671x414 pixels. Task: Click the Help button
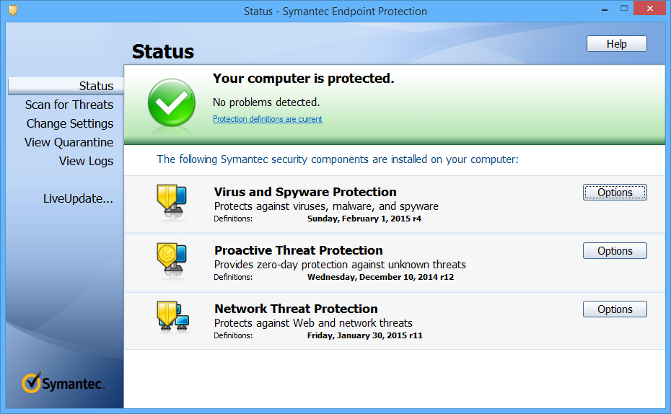[616, 44]
